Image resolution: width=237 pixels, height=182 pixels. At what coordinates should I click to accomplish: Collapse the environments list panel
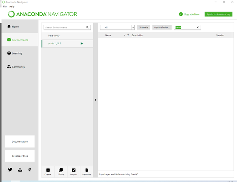95,100
